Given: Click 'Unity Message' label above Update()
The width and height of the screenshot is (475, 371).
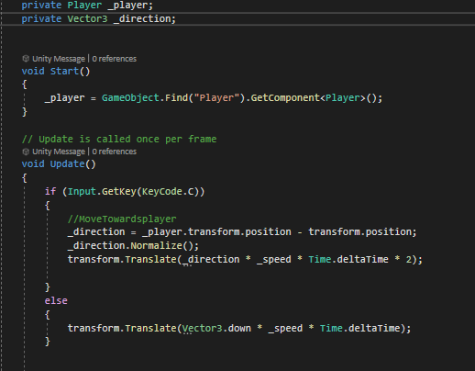Looking at the screenshot, I should tap(59, 152).
